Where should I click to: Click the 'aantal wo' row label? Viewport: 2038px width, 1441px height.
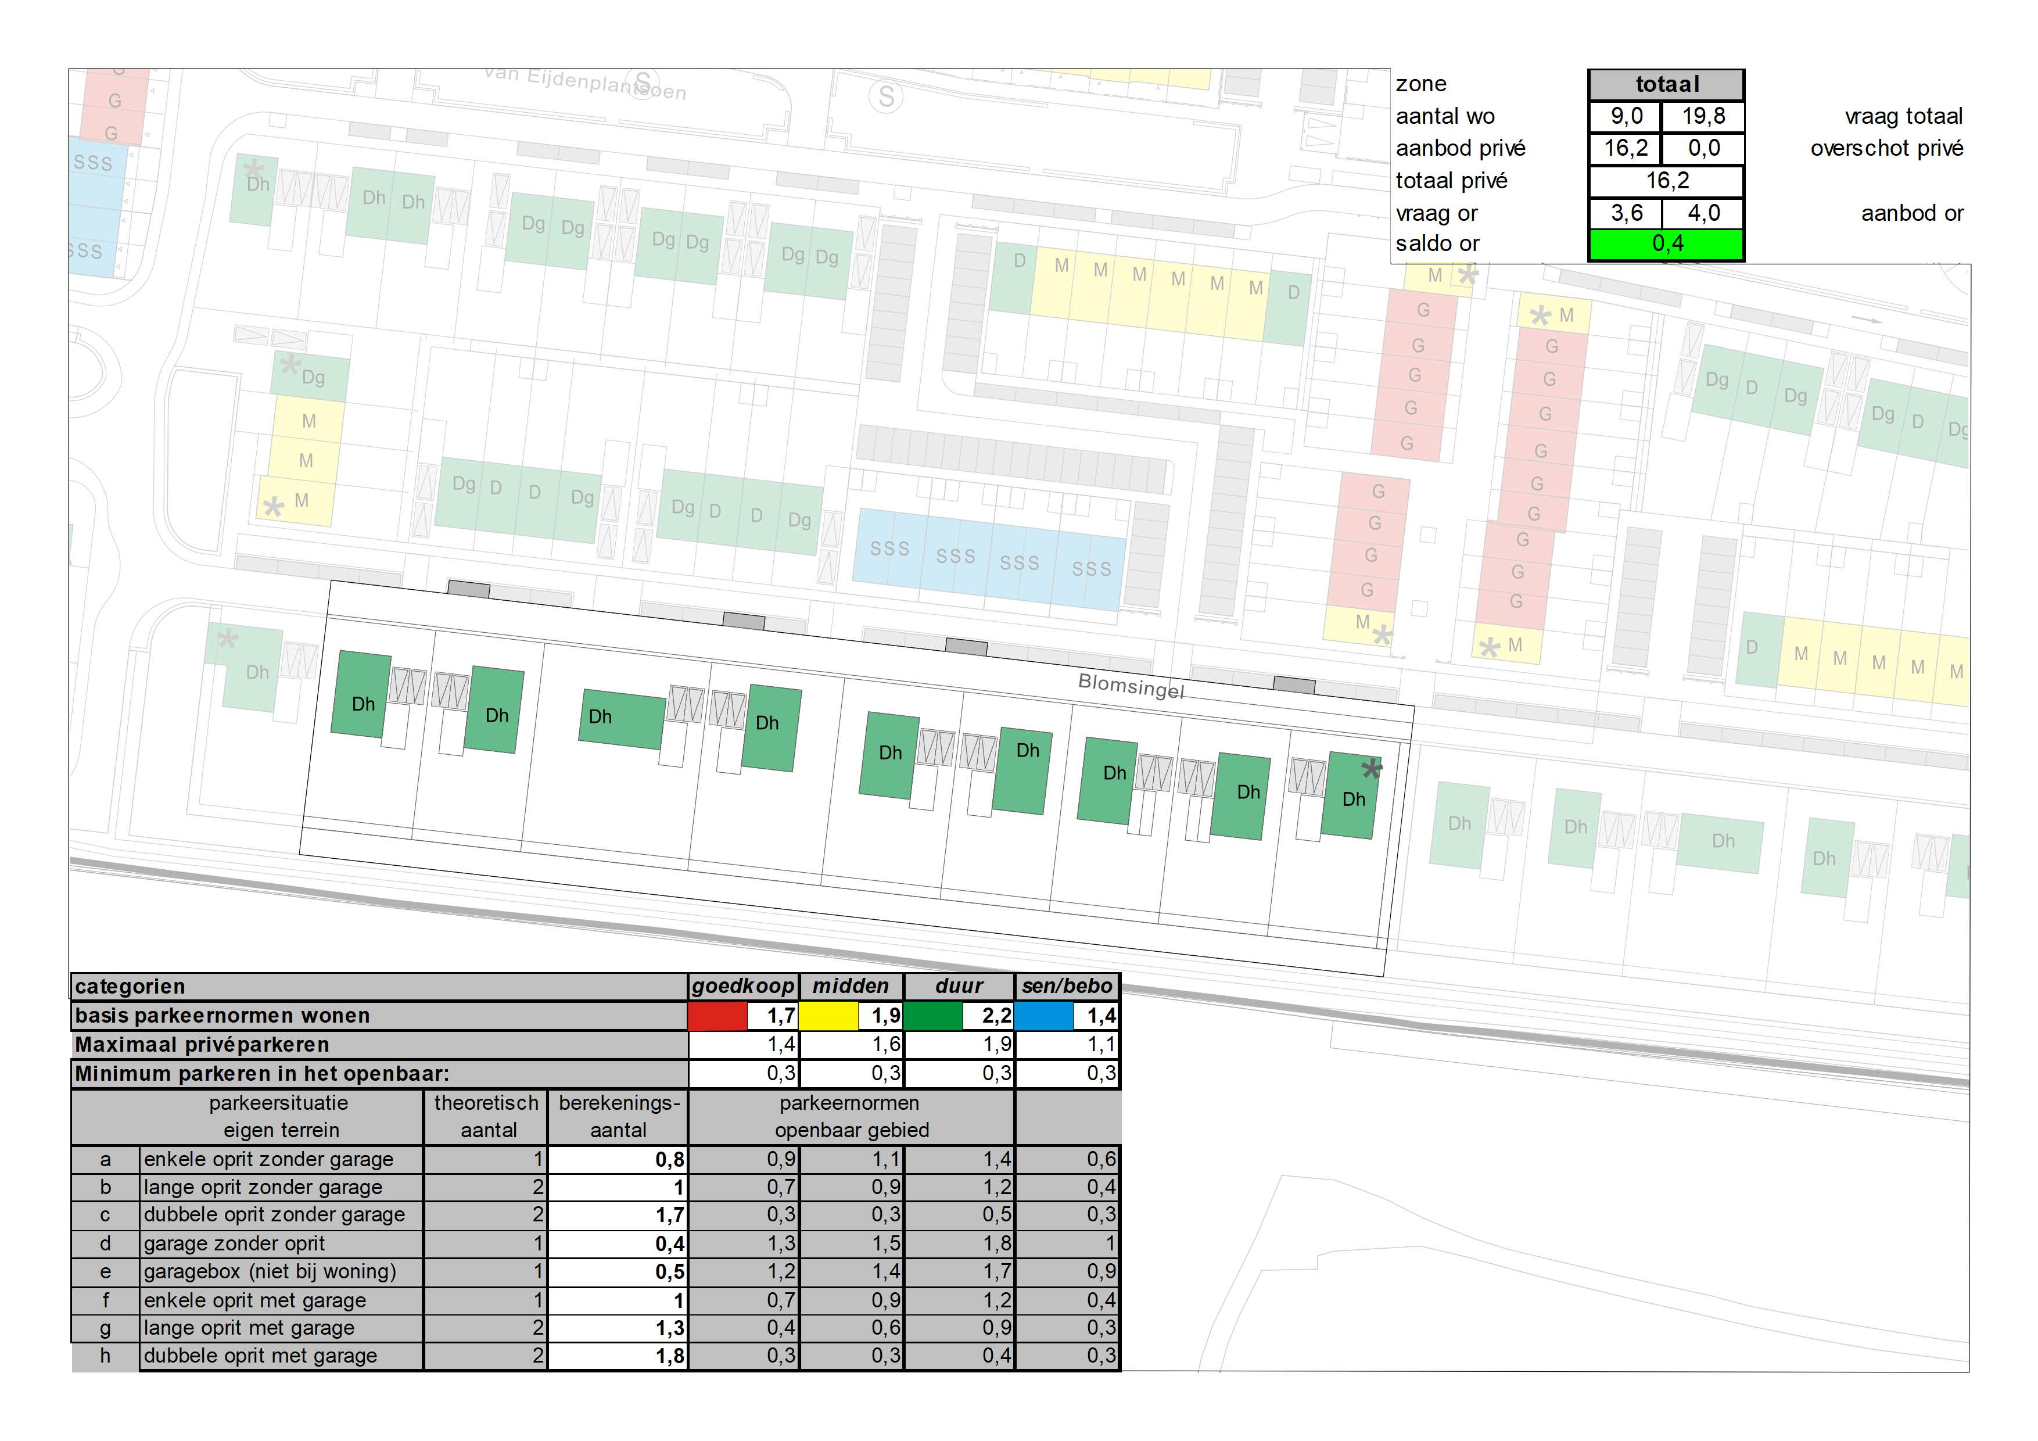point(1445,116)
